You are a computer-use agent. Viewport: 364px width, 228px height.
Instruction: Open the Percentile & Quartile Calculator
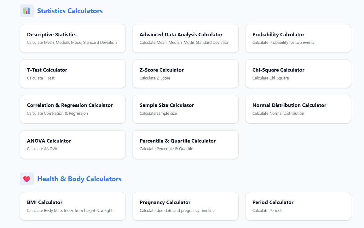coord(185,144)
